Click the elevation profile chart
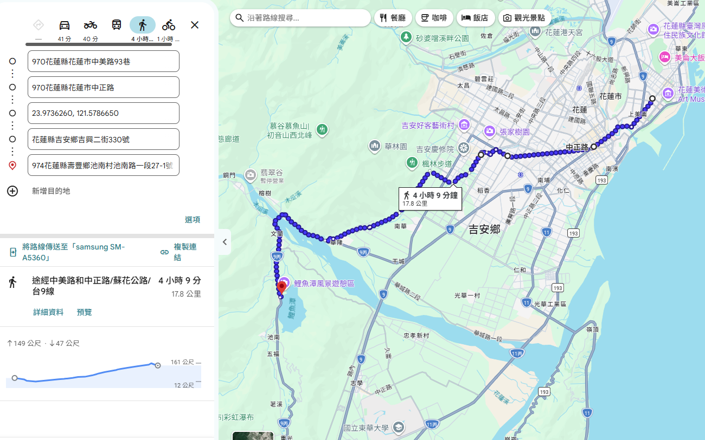 coord(104,373)
